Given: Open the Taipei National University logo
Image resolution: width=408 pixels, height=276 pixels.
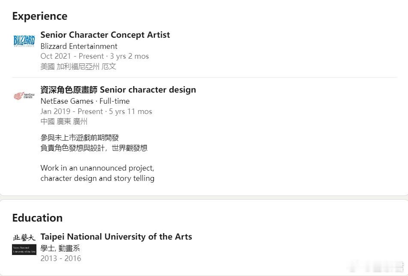Looking at the screenshot, I should pyautogui.click(x=24, y=244).
